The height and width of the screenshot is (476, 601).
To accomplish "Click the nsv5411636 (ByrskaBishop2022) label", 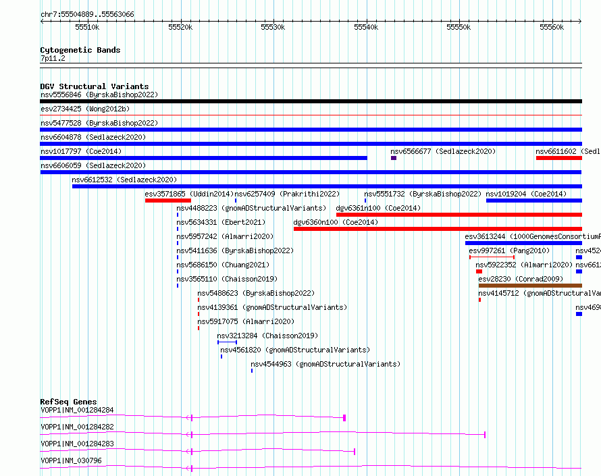I will 235,250.
